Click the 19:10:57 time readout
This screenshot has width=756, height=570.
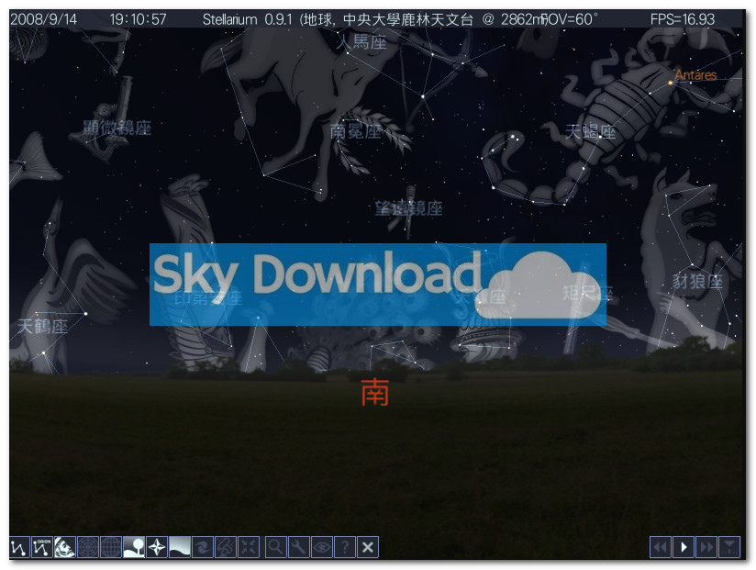pos(138,19)
